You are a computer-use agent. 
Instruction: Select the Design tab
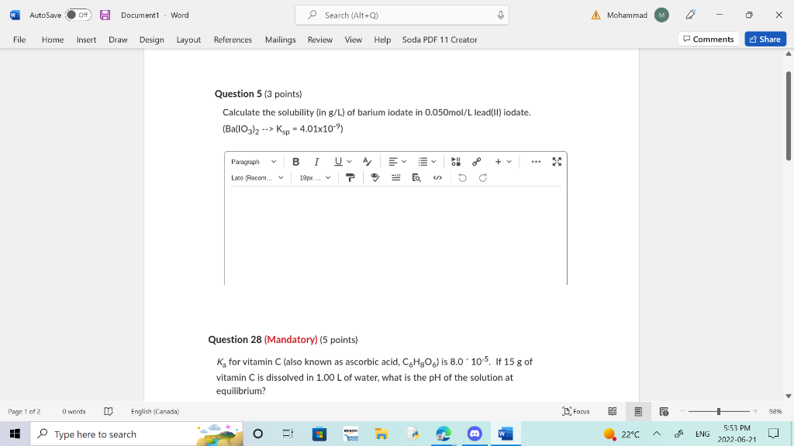pyautogui.click(x=151, y=39)
